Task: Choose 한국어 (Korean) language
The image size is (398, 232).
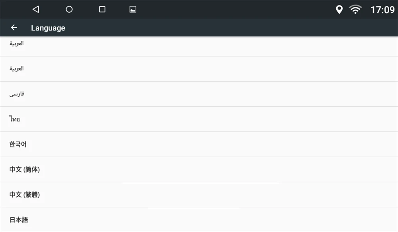Action: pyautogui.click(x=199, y=144)
